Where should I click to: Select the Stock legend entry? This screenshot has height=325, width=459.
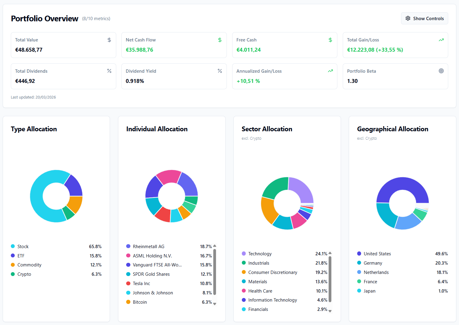tap(56, 246)
